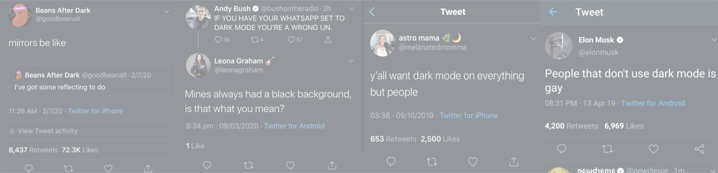Open "Twitter for Android" link on Elon's tweet

pos(653,103)
